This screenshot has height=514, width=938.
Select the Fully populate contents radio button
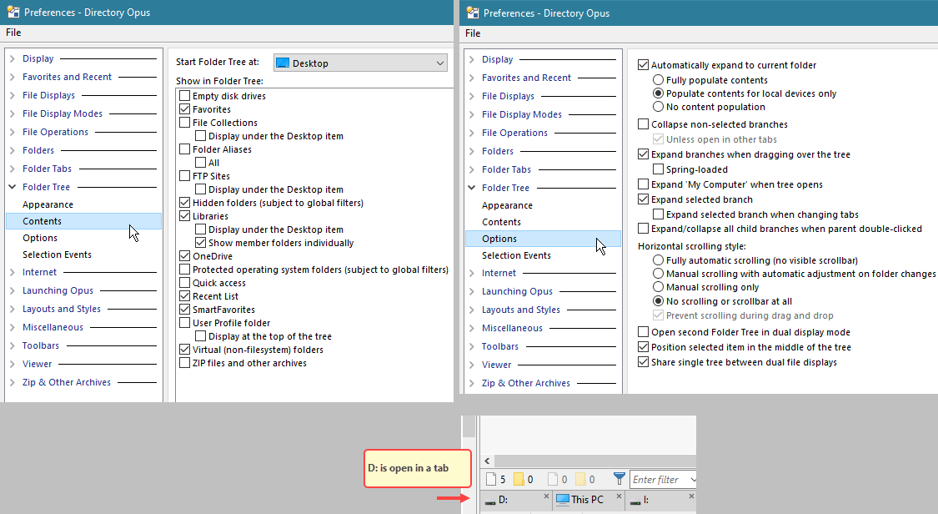[658, 79]
